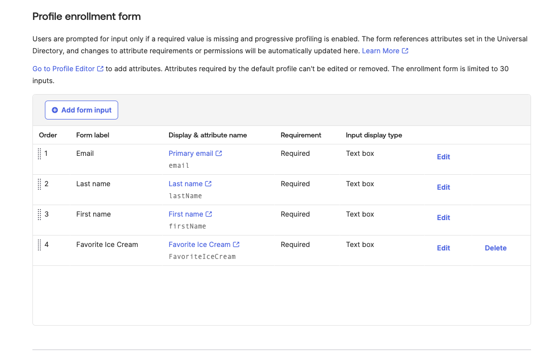Edit the Favorite Ice Cream form input

click(443, 248)
